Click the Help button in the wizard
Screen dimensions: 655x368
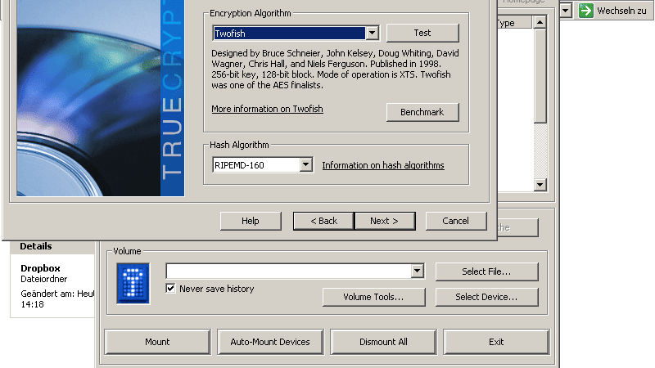(251, 221)
